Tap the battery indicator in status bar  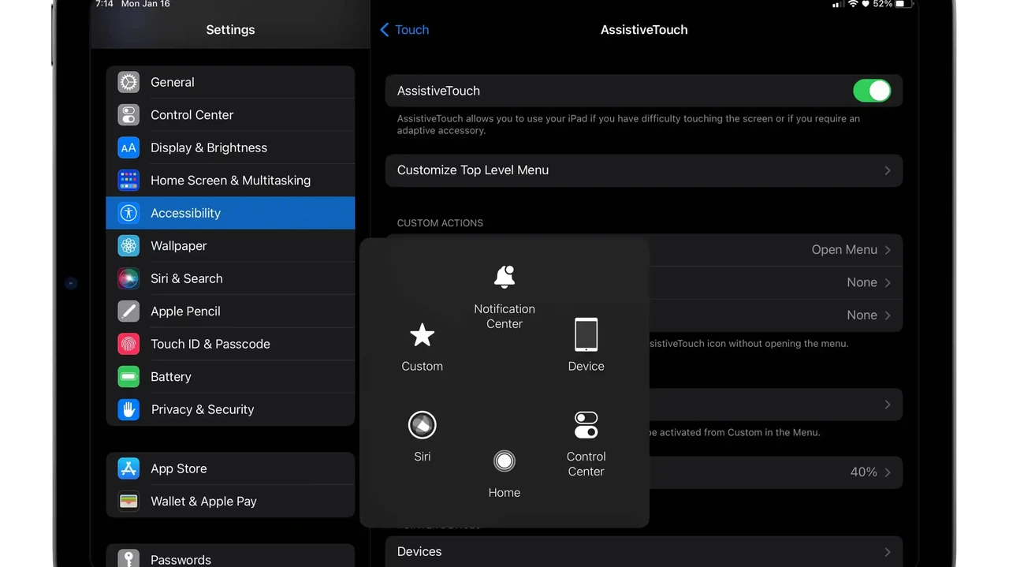[x=904, y=4]
